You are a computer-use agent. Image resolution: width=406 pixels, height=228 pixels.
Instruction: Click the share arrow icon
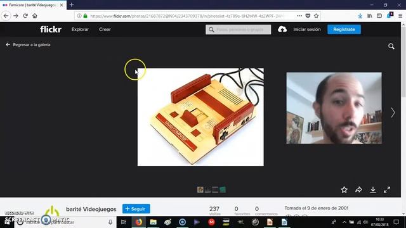358,190
